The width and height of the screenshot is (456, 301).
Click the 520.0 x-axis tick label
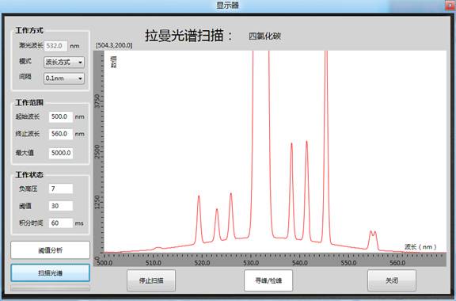pyautogui.click(x=202, y=263)
